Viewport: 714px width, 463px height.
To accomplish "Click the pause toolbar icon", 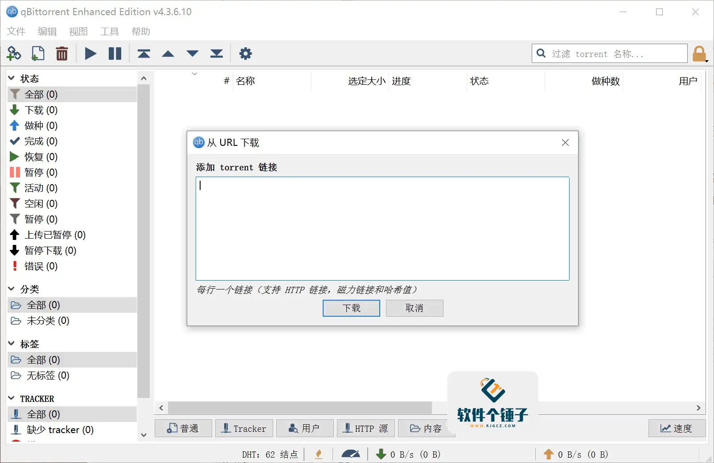I will [x=115, y=53].
